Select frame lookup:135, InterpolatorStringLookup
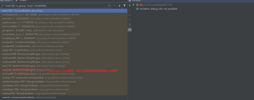Image resolution: width=254 pixels, height=100 pixels. 64,78
